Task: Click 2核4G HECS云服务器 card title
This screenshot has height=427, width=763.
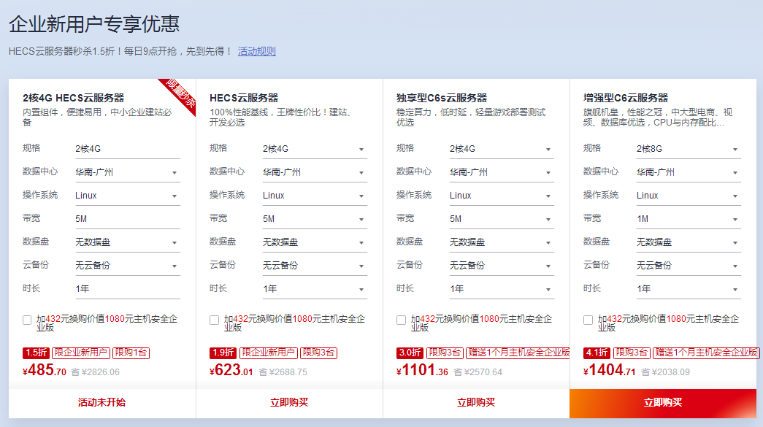Action: 74,98
